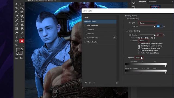Click Underlying Layer white point slider
The height and width of the screenshot is (98, 174).
(166, 73)
